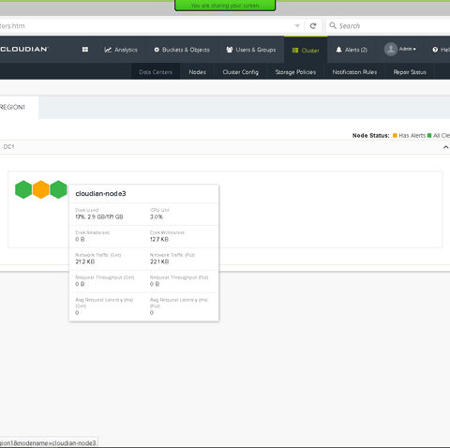Click the cloudian-node3 title in popup
The width and height of the screenshot is (450, 448).
pos(100,194)
